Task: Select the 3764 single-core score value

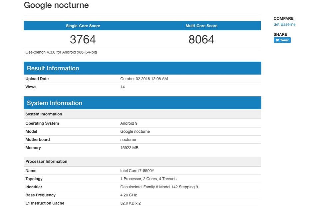Action: tap(83, 40)
